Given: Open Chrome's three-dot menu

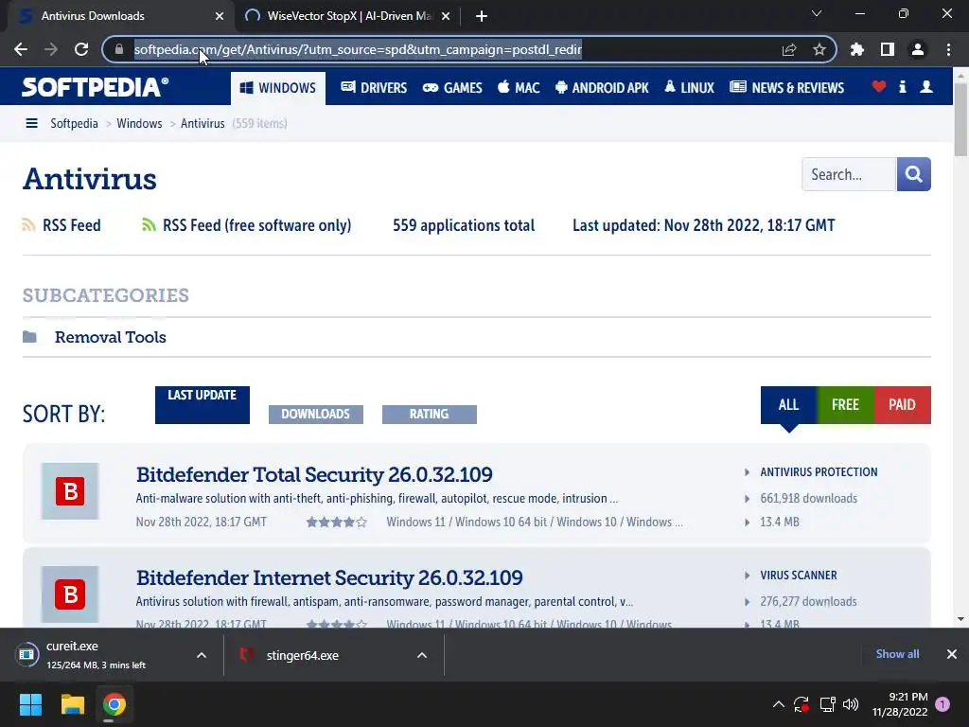Looking at the screenshot, I should pos(948,49).
